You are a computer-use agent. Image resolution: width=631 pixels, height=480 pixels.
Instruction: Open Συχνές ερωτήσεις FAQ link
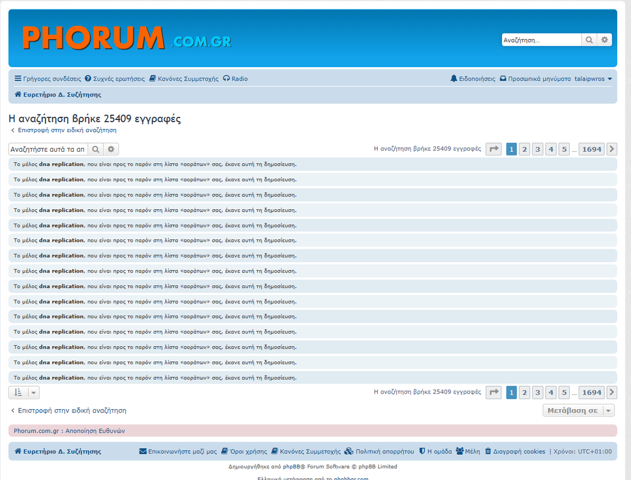(115, 79)
